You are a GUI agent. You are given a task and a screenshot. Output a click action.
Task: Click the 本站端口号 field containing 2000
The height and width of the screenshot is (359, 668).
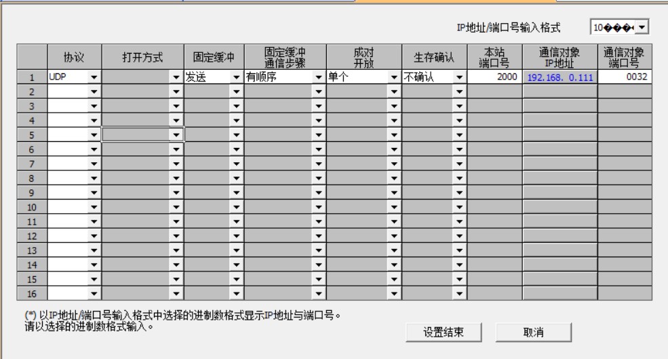pos(494,78)
